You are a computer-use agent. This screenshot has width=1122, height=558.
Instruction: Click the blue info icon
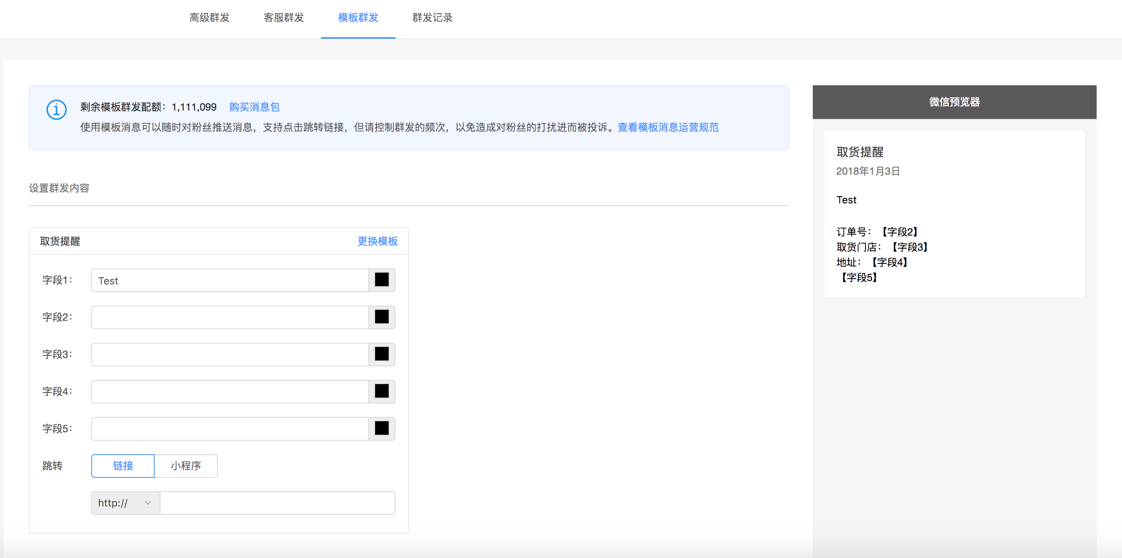pos(57,109)
